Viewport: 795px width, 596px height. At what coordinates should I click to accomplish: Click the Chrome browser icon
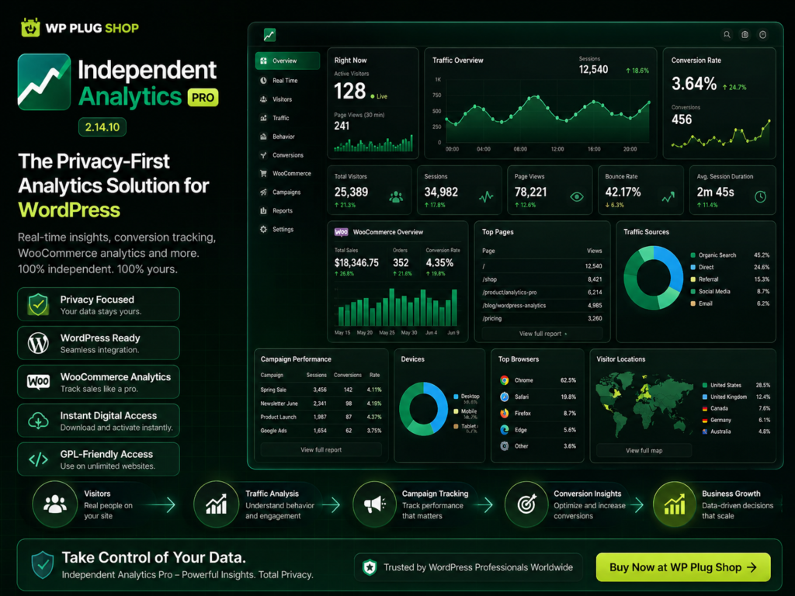pos(505,380)
